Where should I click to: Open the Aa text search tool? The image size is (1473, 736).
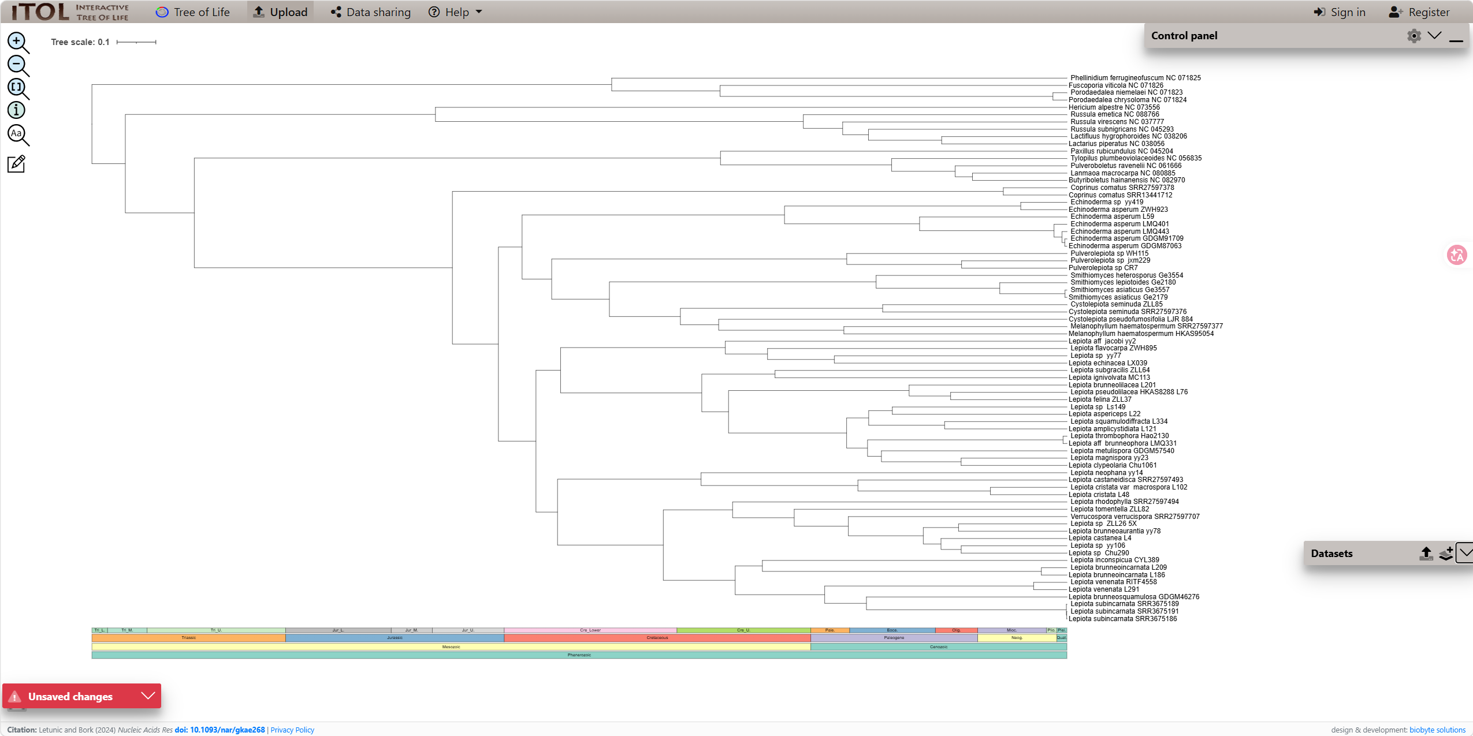tap(18, 135)
